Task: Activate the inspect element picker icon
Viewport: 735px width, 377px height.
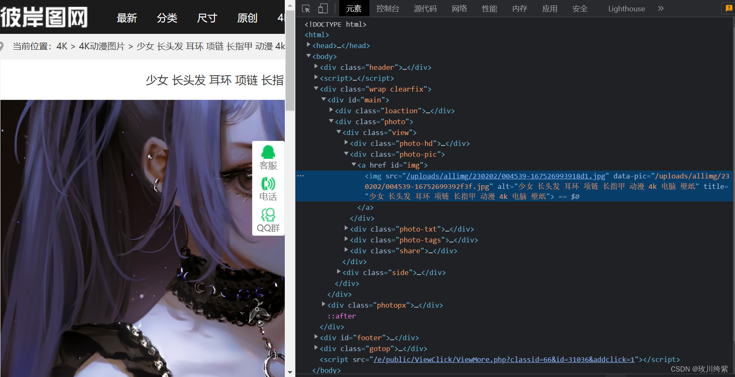Action: (306, 8)
